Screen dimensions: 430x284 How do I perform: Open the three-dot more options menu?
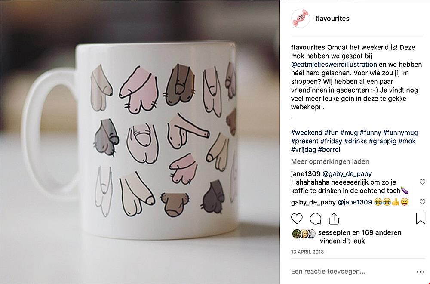pos(420,272)
